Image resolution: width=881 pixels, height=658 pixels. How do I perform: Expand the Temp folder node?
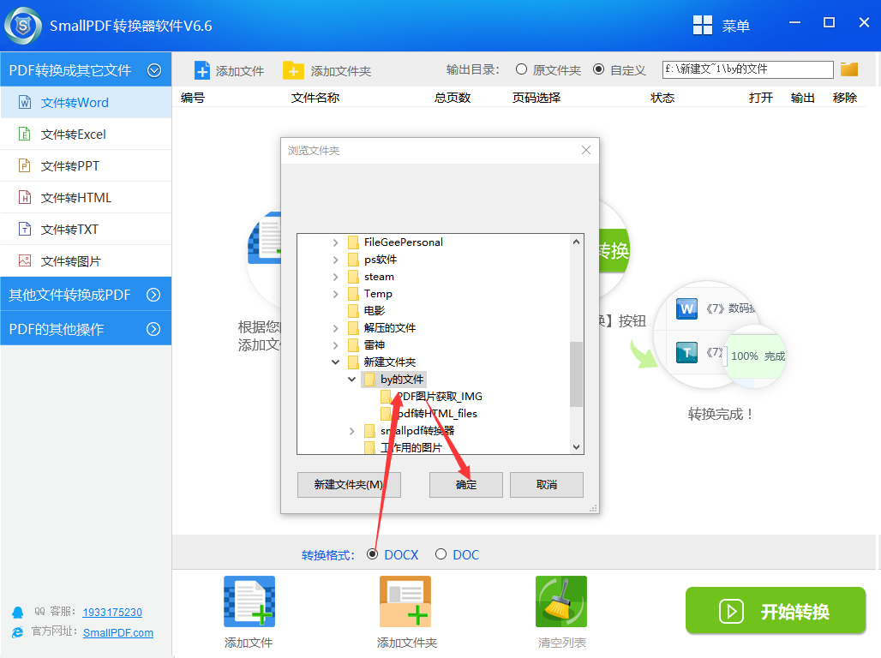tap(335, 294)
